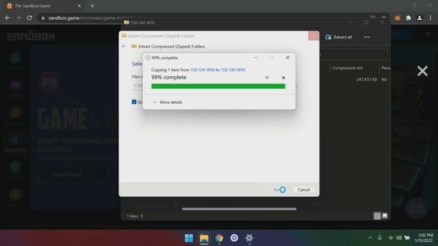Click the Compressed size column header
The width and height of the screenshot is (438, 246).
(348, 68)
